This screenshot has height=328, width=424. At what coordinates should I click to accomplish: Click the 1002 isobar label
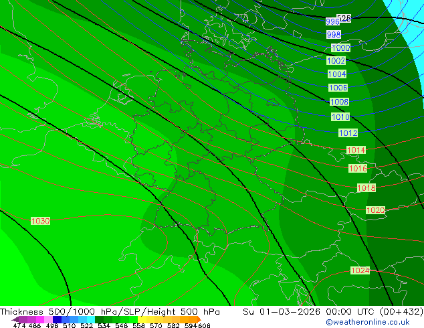click(x=336, y=61)
